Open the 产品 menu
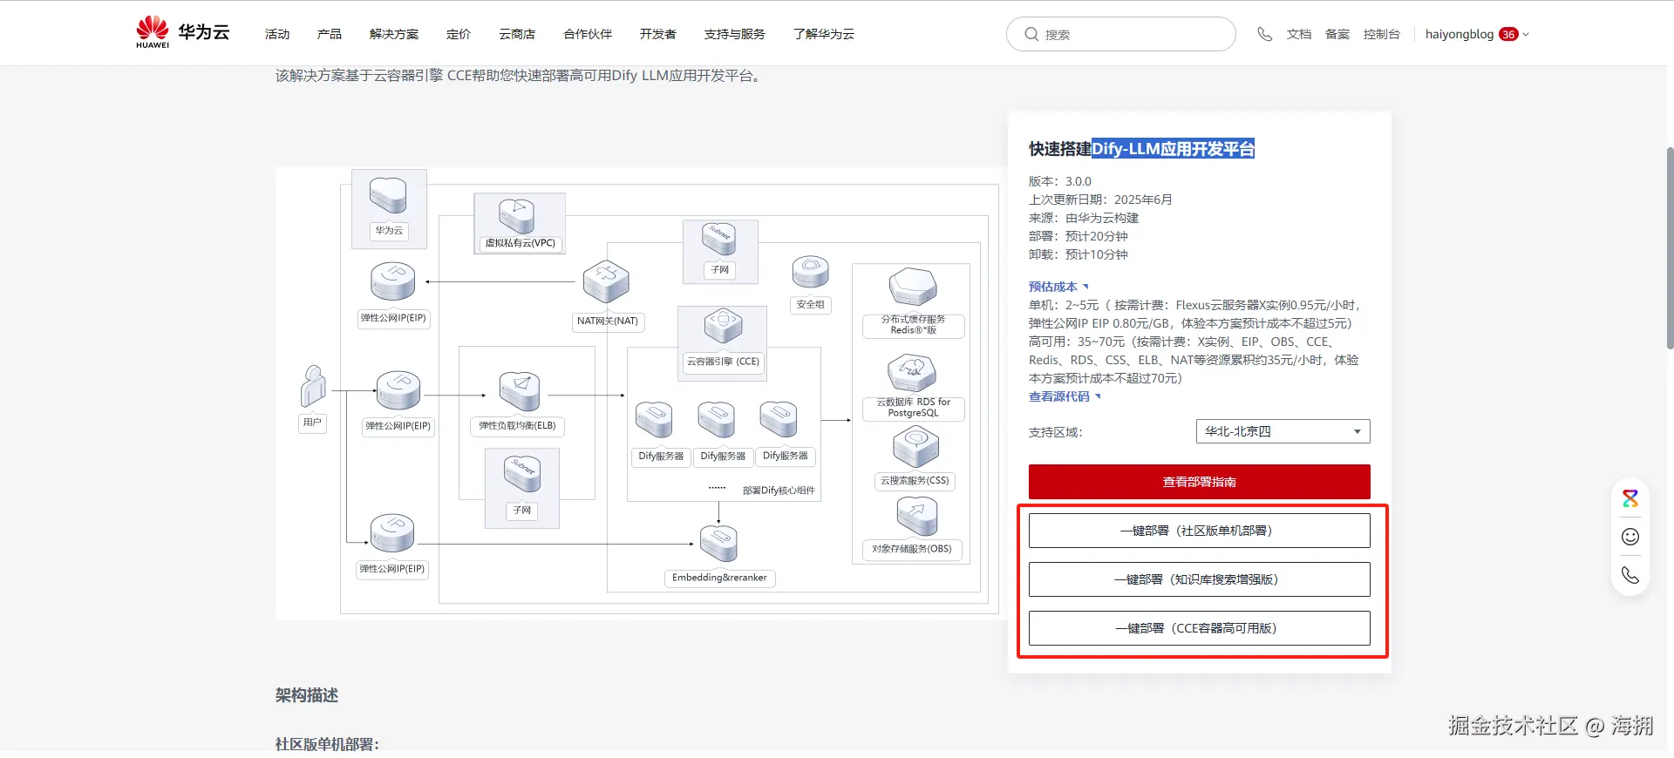Image resolution: width=1674 pixels, height=758 pixels. pyautogui.click(x=330, y=34)
